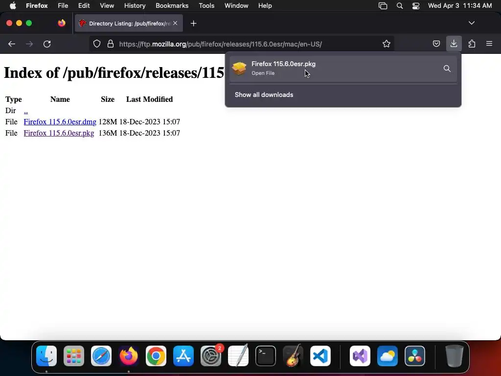Open System Settings from the Dock
The height and width of the screenshot is (376, 501).
(211, 356)
